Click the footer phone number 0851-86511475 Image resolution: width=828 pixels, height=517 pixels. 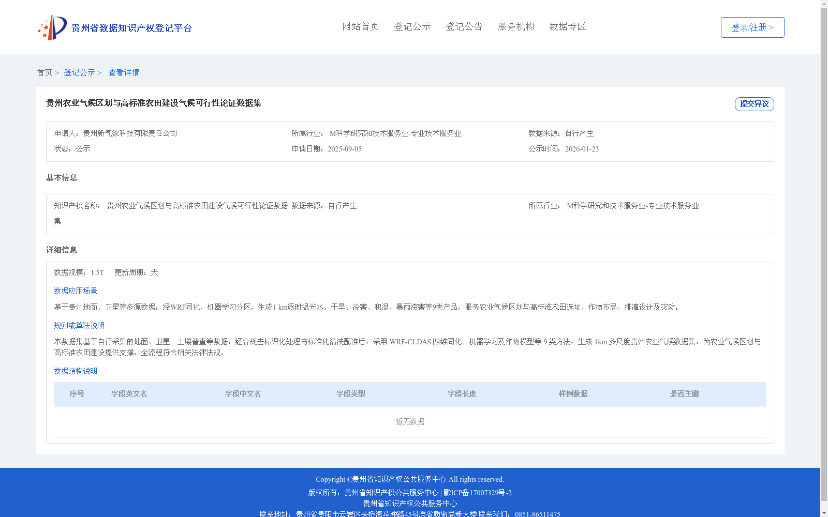click(x=538, y=514)
